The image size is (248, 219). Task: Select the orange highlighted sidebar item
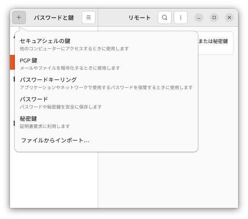[12, 62]
